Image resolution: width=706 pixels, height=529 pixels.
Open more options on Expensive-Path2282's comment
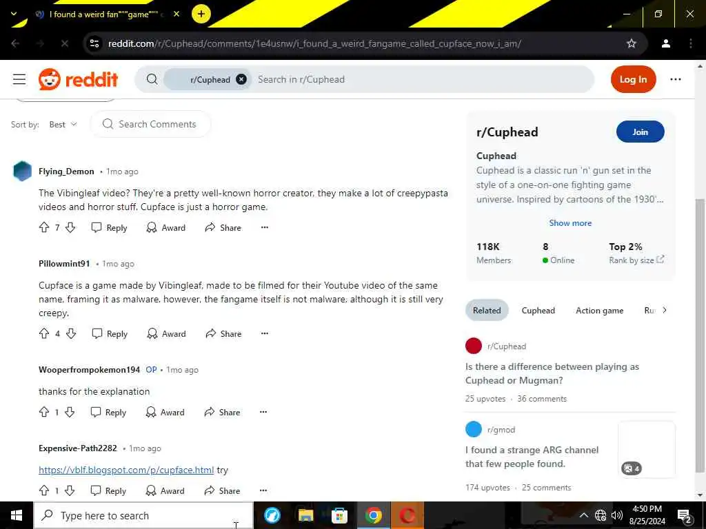coord(263,490)
